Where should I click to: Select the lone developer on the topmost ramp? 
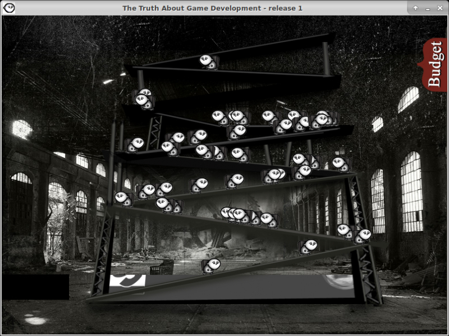pos(208,62)
